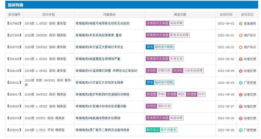
Task: Click red status icon for complaint 636017
Action: [x=241, y=94]
